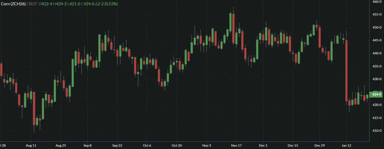
Task: Click the Nov 3 date axis label
Action: (x=207, y=145)
